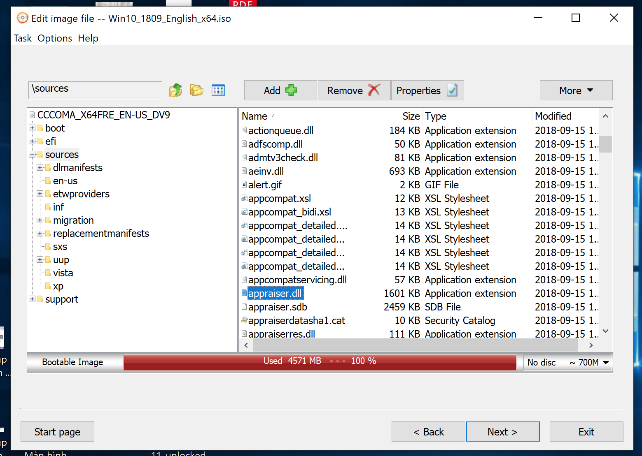Click the horizontal scrollbar right arrow
This screenshot has width=642, height=456.
point(591,345)
